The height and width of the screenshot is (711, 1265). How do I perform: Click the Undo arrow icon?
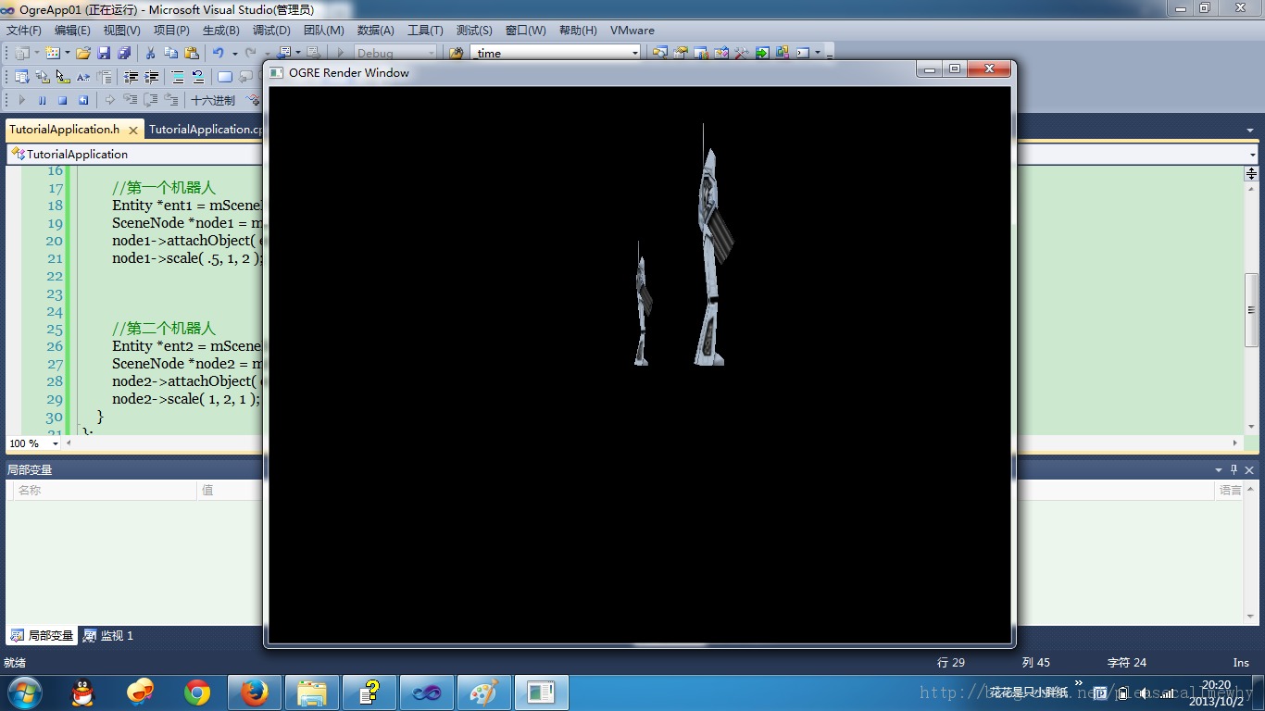click(x=219, y=53)
